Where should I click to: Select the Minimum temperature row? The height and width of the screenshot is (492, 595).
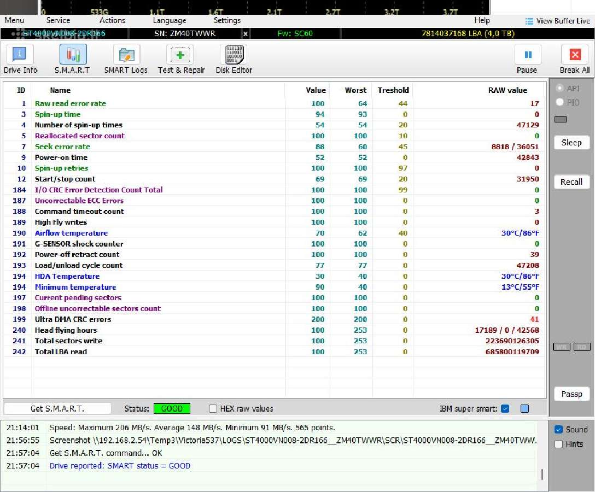pos(275,287)
